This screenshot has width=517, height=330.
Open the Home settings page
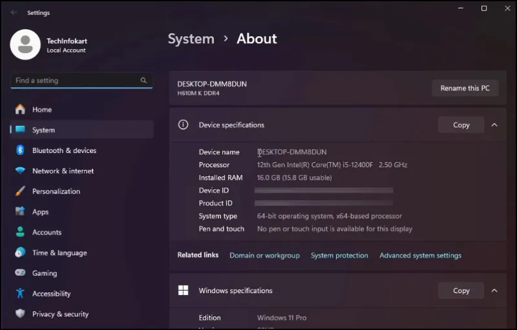click(x=82, y=109)
